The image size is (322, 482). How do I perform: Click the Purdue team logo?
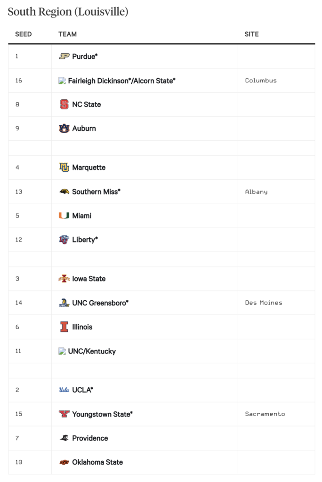64,56
